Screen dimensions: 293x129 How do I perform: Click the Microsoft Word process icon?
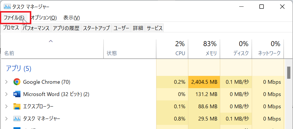tap(17, 94)
